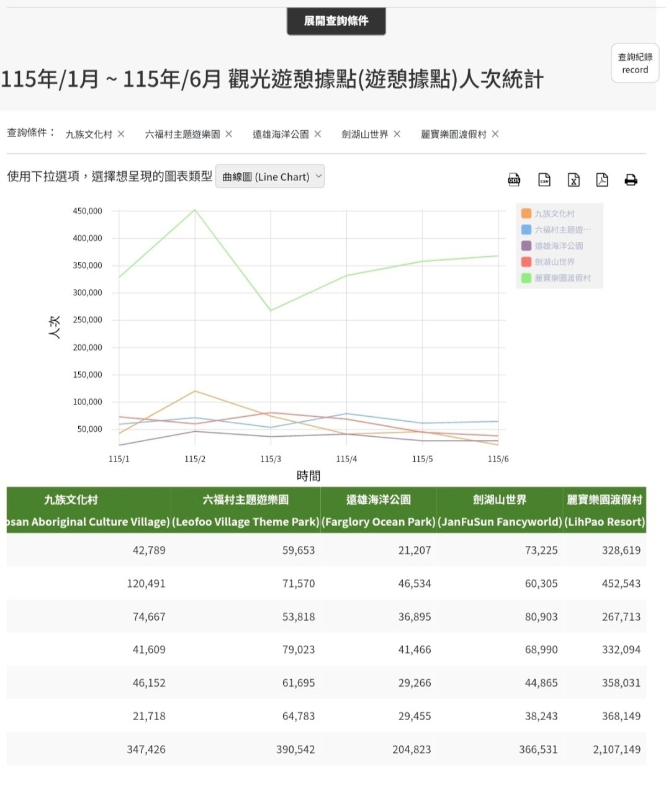Toggle 六福村主題遊 series in legend
The height and width of the screenshot is (794, 666).
556,230
